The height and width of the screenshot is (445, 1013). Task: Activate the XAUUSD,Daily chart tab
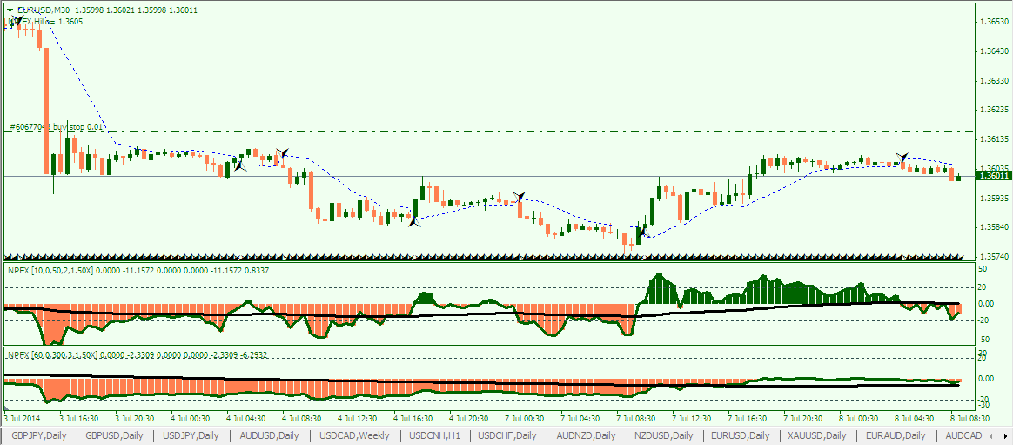tap(817, 436)
